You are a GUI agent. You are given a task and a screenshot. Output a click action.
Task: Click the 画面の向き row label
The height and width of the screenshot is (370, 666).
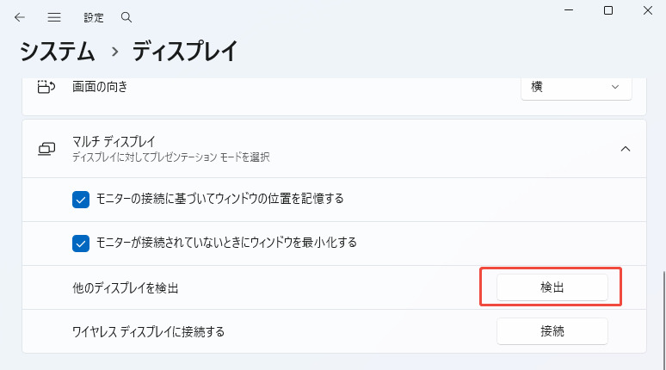point(106,87)
